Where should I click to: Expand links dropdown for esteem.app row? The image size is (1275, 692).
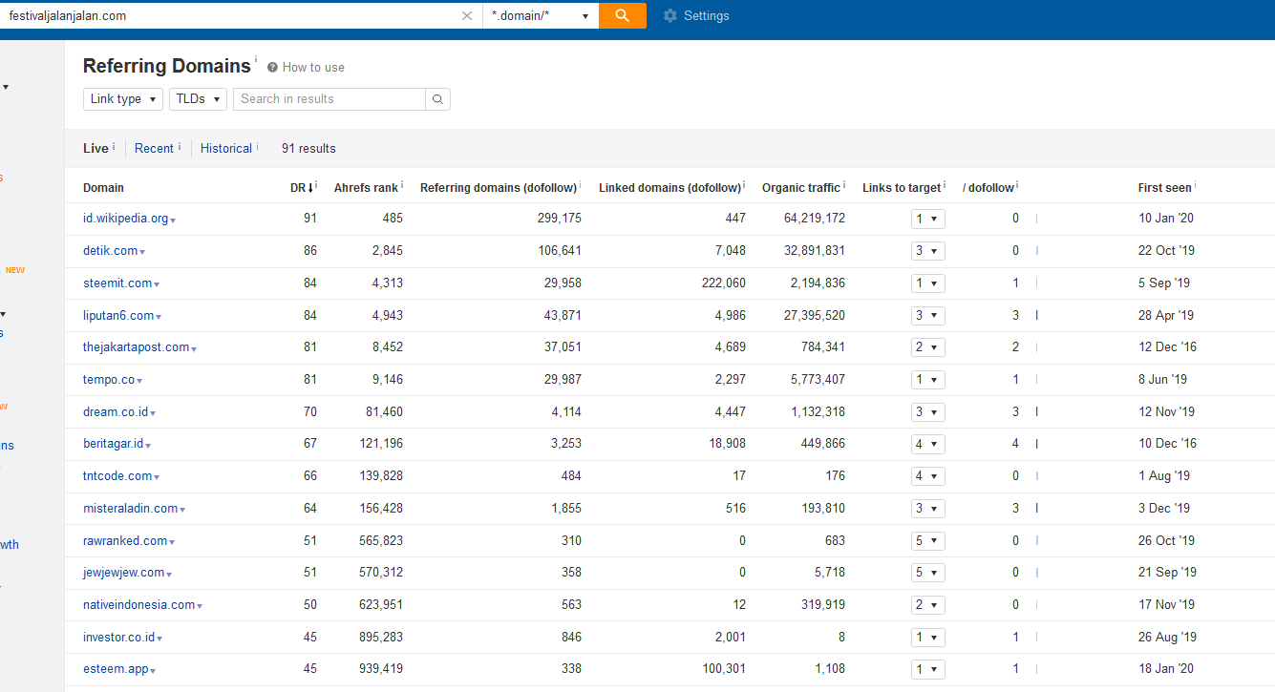coord(928,669)
